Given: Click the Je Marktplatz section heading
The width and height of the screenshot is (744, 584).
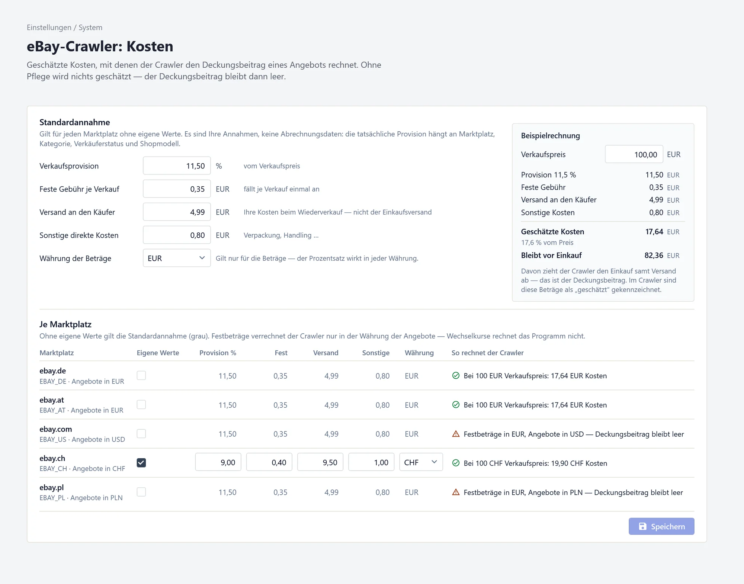Looking at the screenshot, I should 65,324.
